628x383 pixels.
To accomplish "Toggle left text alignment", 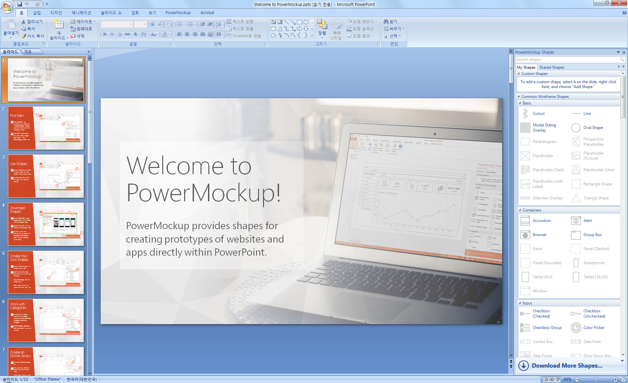I will pyautogui.click(x=179, y=34).
